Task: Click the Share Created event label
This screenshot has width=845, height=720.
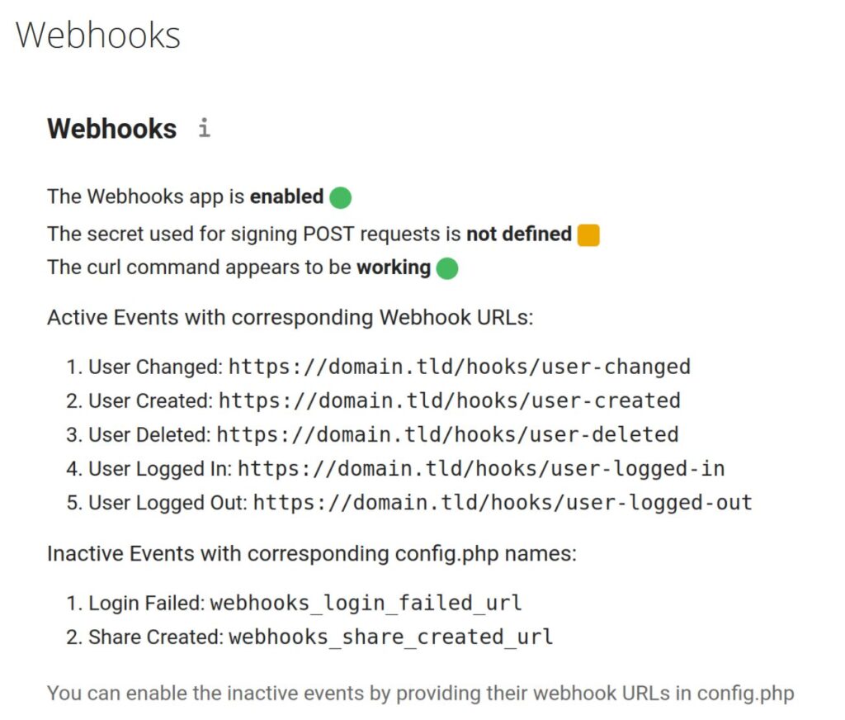Action: click(x=156, y=637)
